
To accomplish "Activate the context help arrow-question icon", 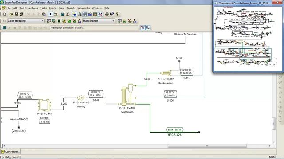I will point(112,14).
